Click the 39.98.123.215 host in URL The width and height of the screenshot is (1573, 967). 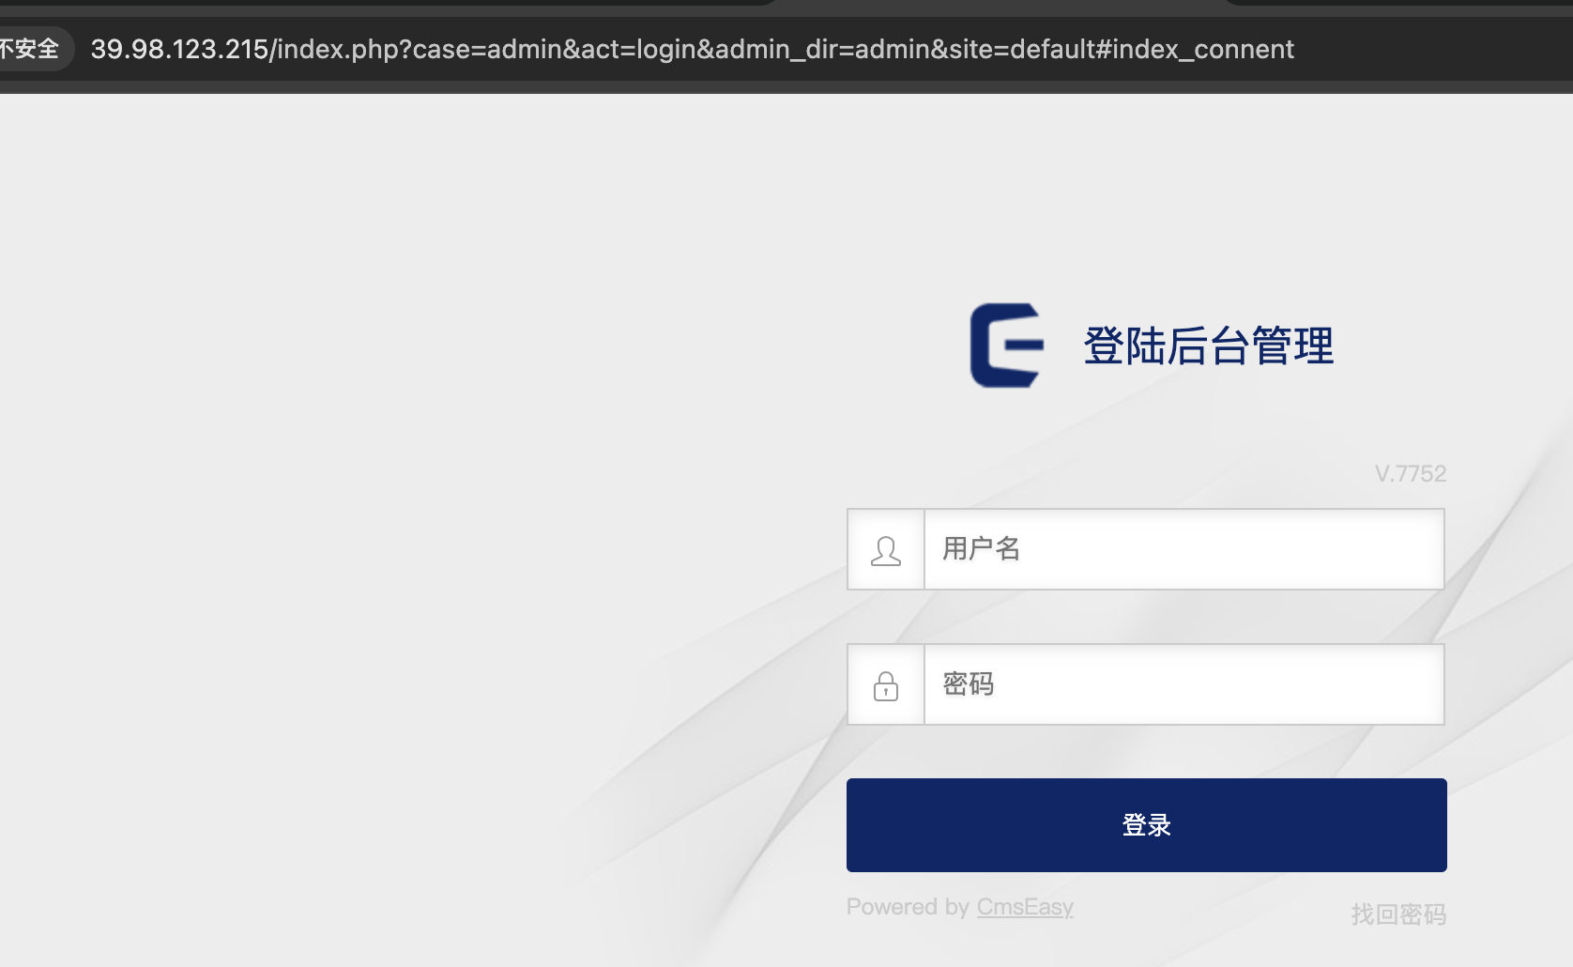[179, 49]
